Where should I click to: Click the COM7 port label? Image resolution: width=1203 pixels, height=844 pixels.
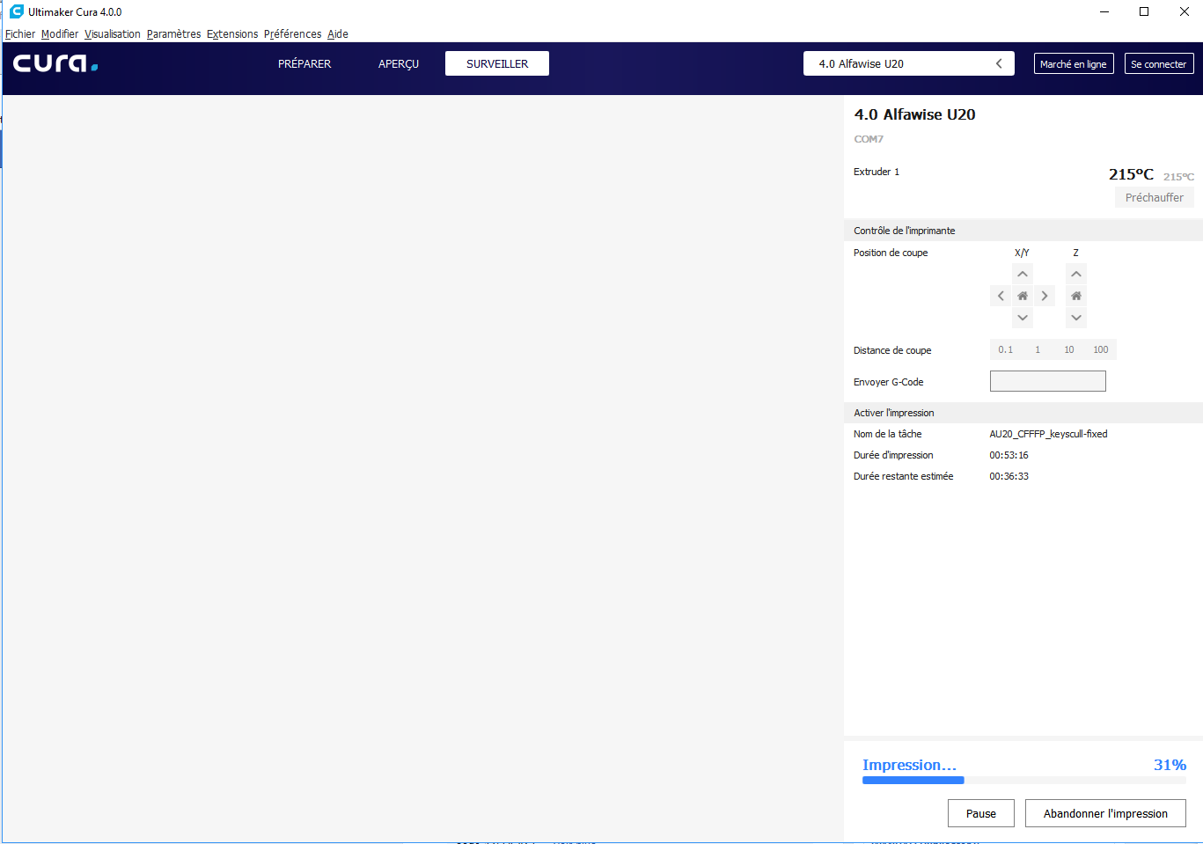pos(869,139)
